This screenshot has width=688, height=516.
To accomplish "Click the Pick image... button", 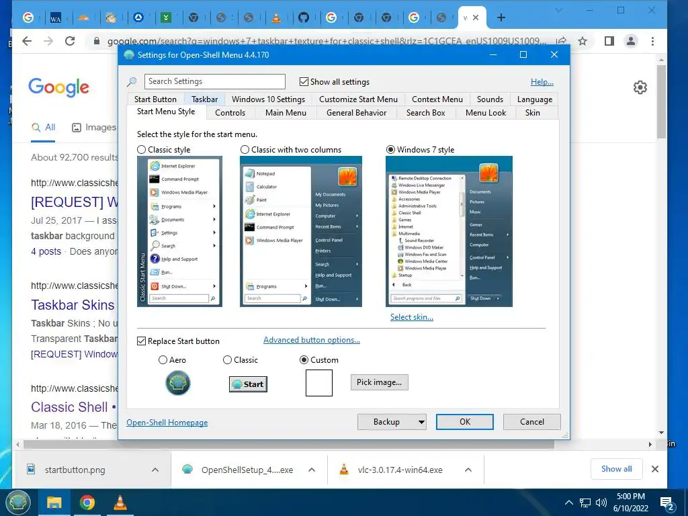I will click(x=380, y=382).
